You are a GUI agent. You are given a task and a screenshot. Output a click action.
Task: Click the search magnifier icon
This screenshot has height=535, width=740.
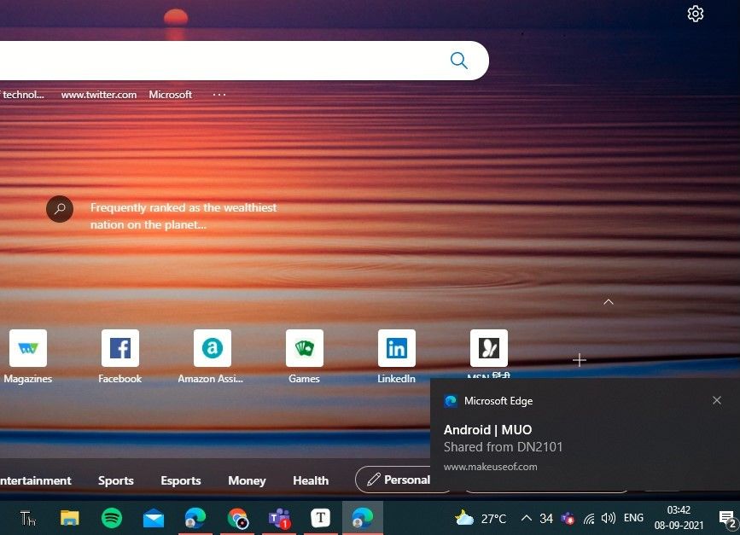458,60
